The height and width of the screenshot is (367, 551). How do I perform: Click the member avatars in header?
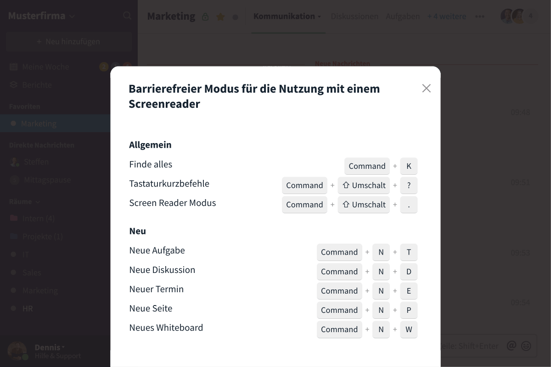[x=519, y=16]
